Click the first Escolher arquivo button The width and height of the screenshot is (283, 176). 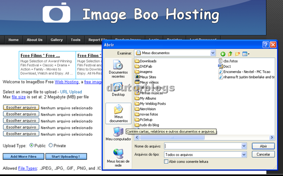pos(21,108)
